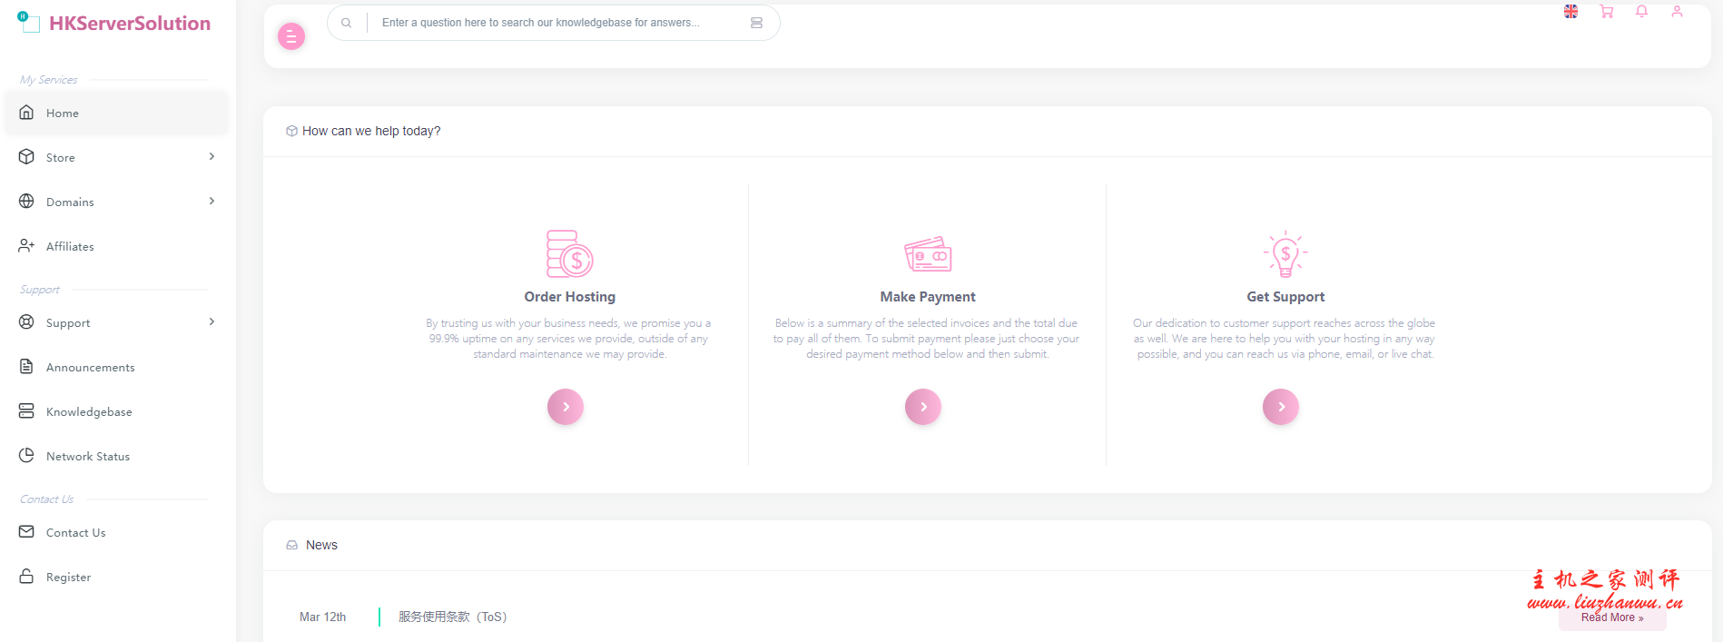Open Network Status in the sidebar

(87, 457)
